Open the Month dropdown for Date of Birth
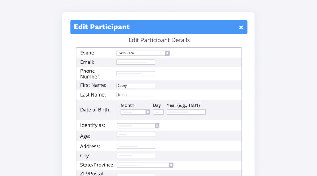The width and height of the screenshot is (317, 176). [133, 112]
